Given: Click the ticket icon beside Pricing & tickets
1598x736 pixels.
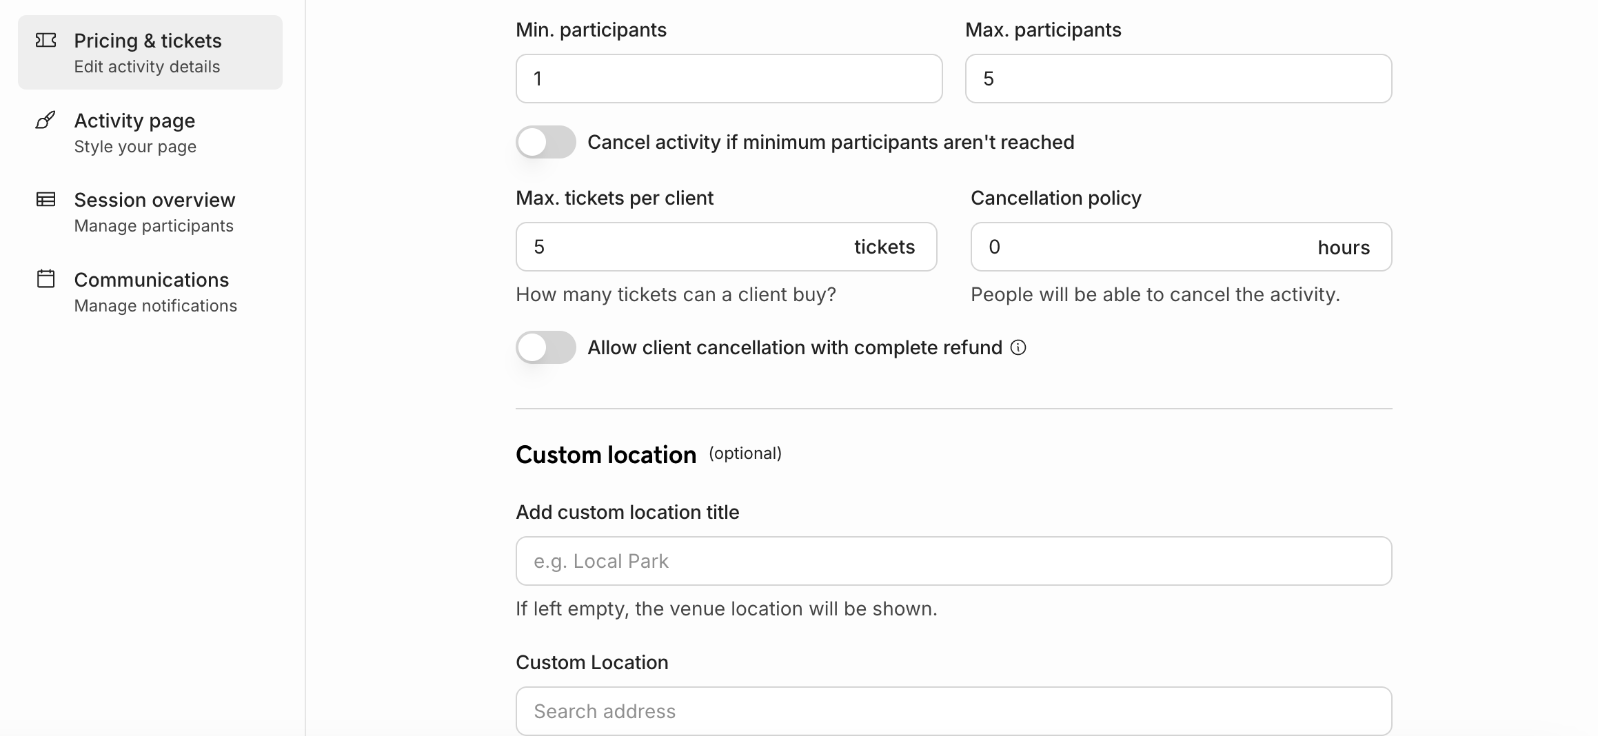Looking at the screenshot, I should pyautogui.click(x=45, y=41).
